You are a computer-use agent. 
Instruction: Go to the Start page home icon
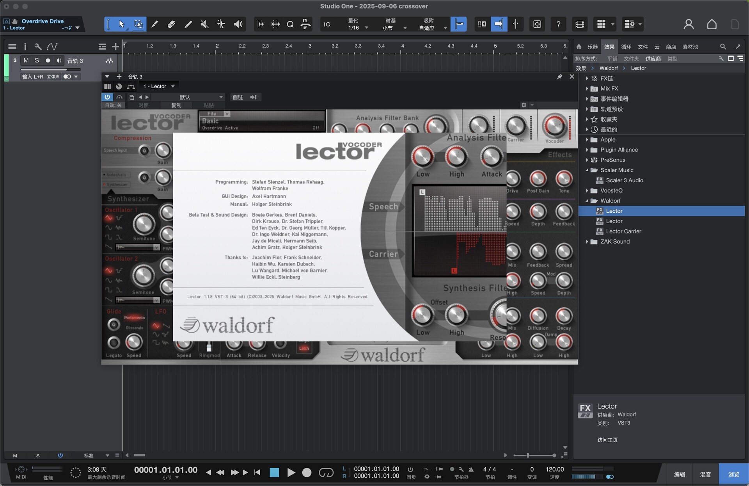pyautogui.click(x=712, y=24)
